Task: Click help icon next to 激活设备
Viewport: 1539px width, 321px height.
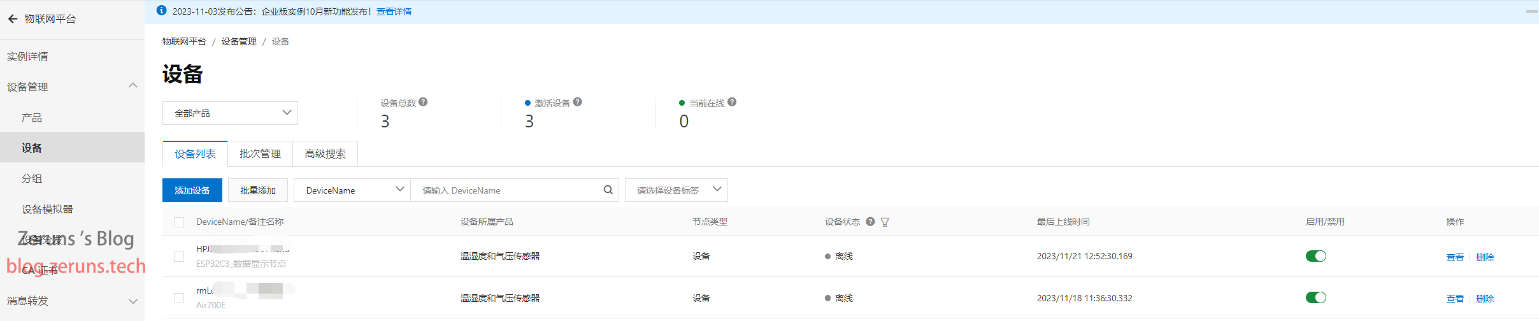Action: (x=578, y=102)
